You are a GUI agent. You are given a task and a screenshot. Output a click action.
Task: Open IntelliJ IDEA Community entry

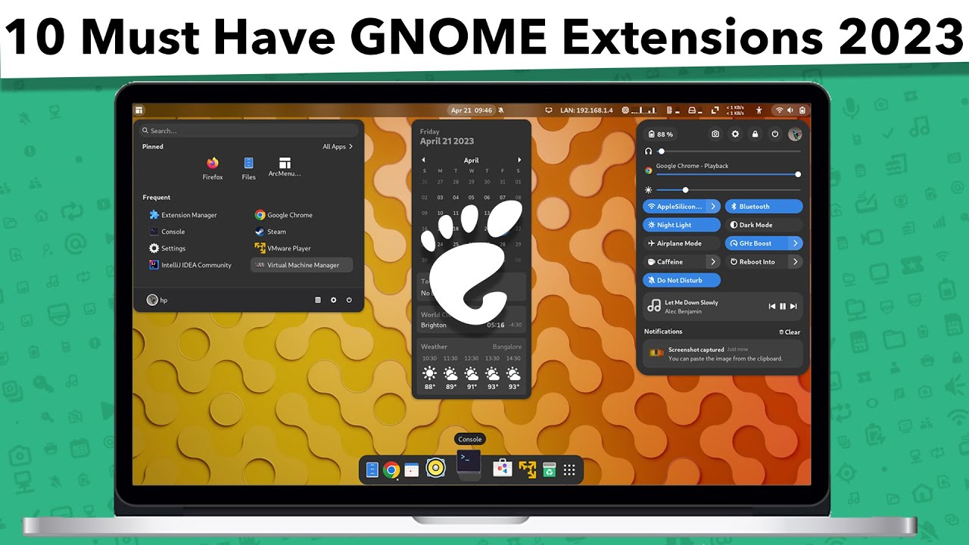point(191,265)
